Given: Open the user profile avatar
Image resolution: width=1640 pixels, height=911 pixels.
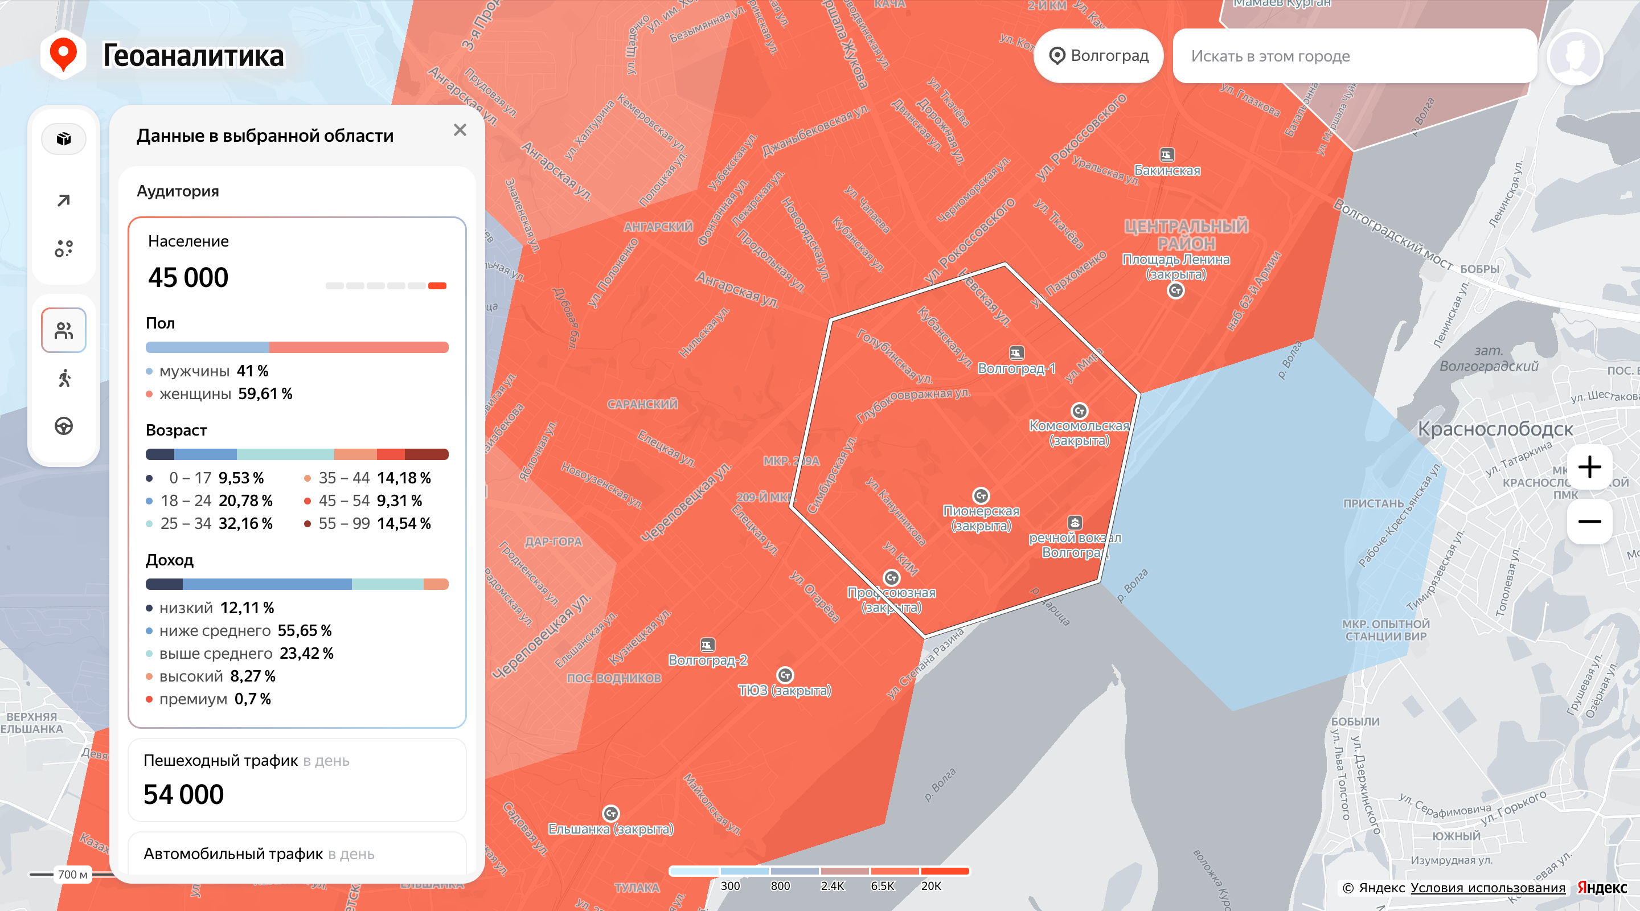Looking at the screenshot, I should click(x=1574, y=56).
